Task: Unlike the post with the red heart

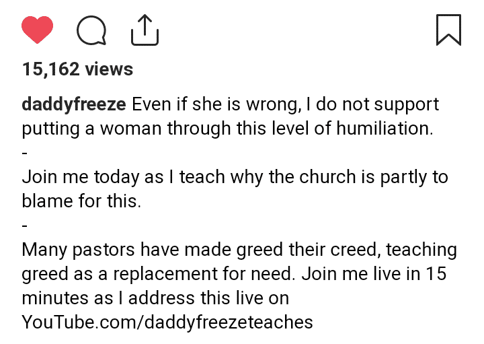Action: pos(37,30)
